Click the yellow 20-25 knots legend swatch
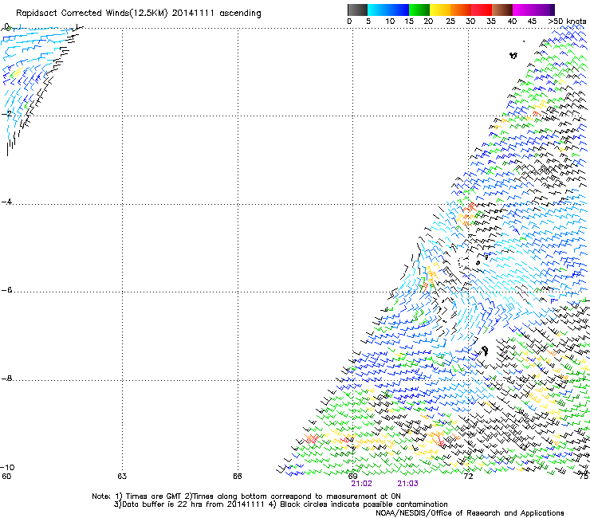The image size is (590, 518). pyautogui.click(x=440, y=10)
